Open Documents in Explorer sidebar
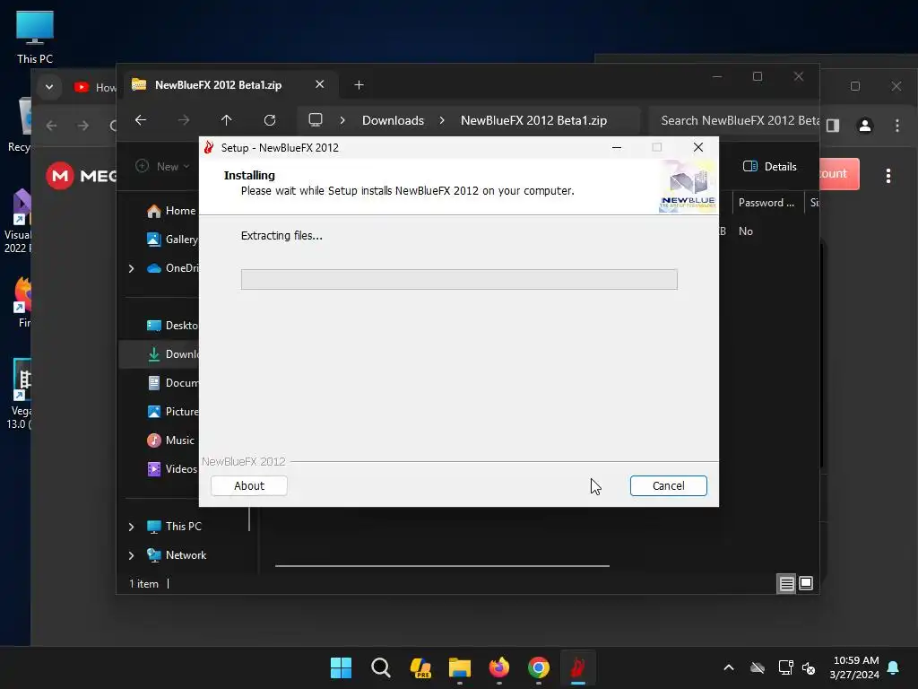 click(172, 382)
